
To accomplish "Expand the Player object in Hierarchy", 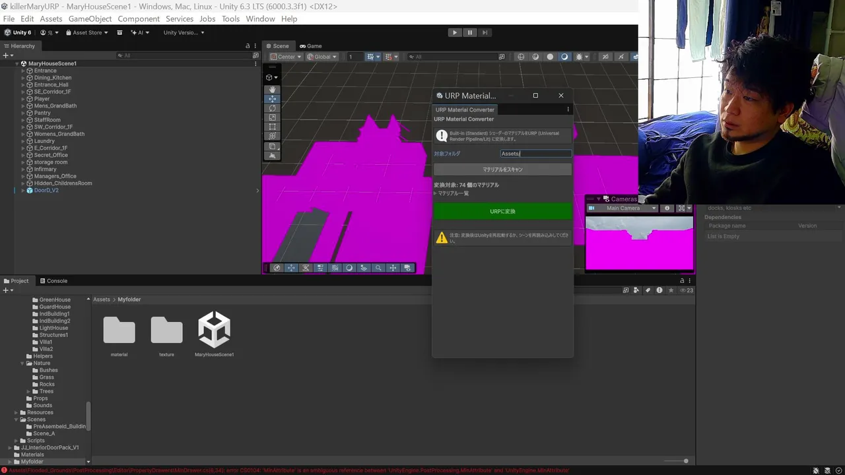I will pyautogui.click(x=23, y=99).
